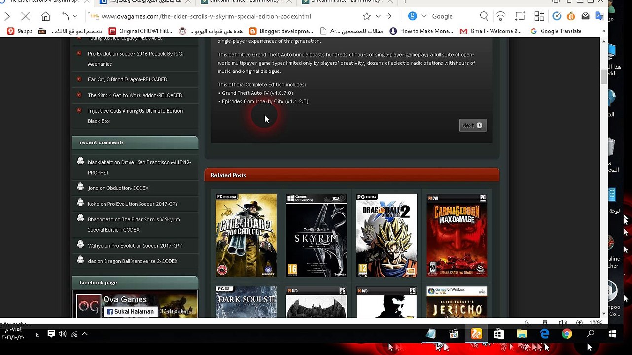Open Dark Souls III cover thumbnail
Viewport: 632px width, 355px height.
click(x=246, y=302)
